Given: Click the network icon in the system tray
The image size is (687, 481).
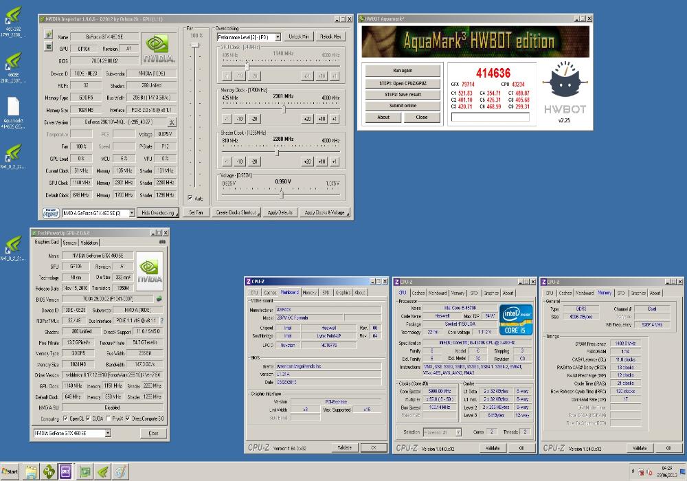Looking at the screenshot, I should (x=641, y=472).
